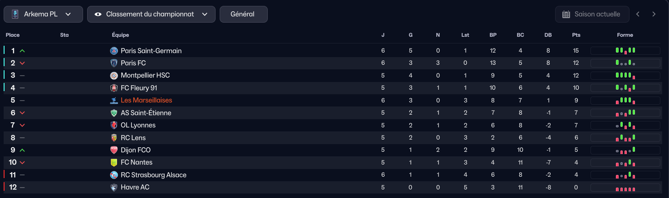Select the Saison actuelle button

pos(592,14)
